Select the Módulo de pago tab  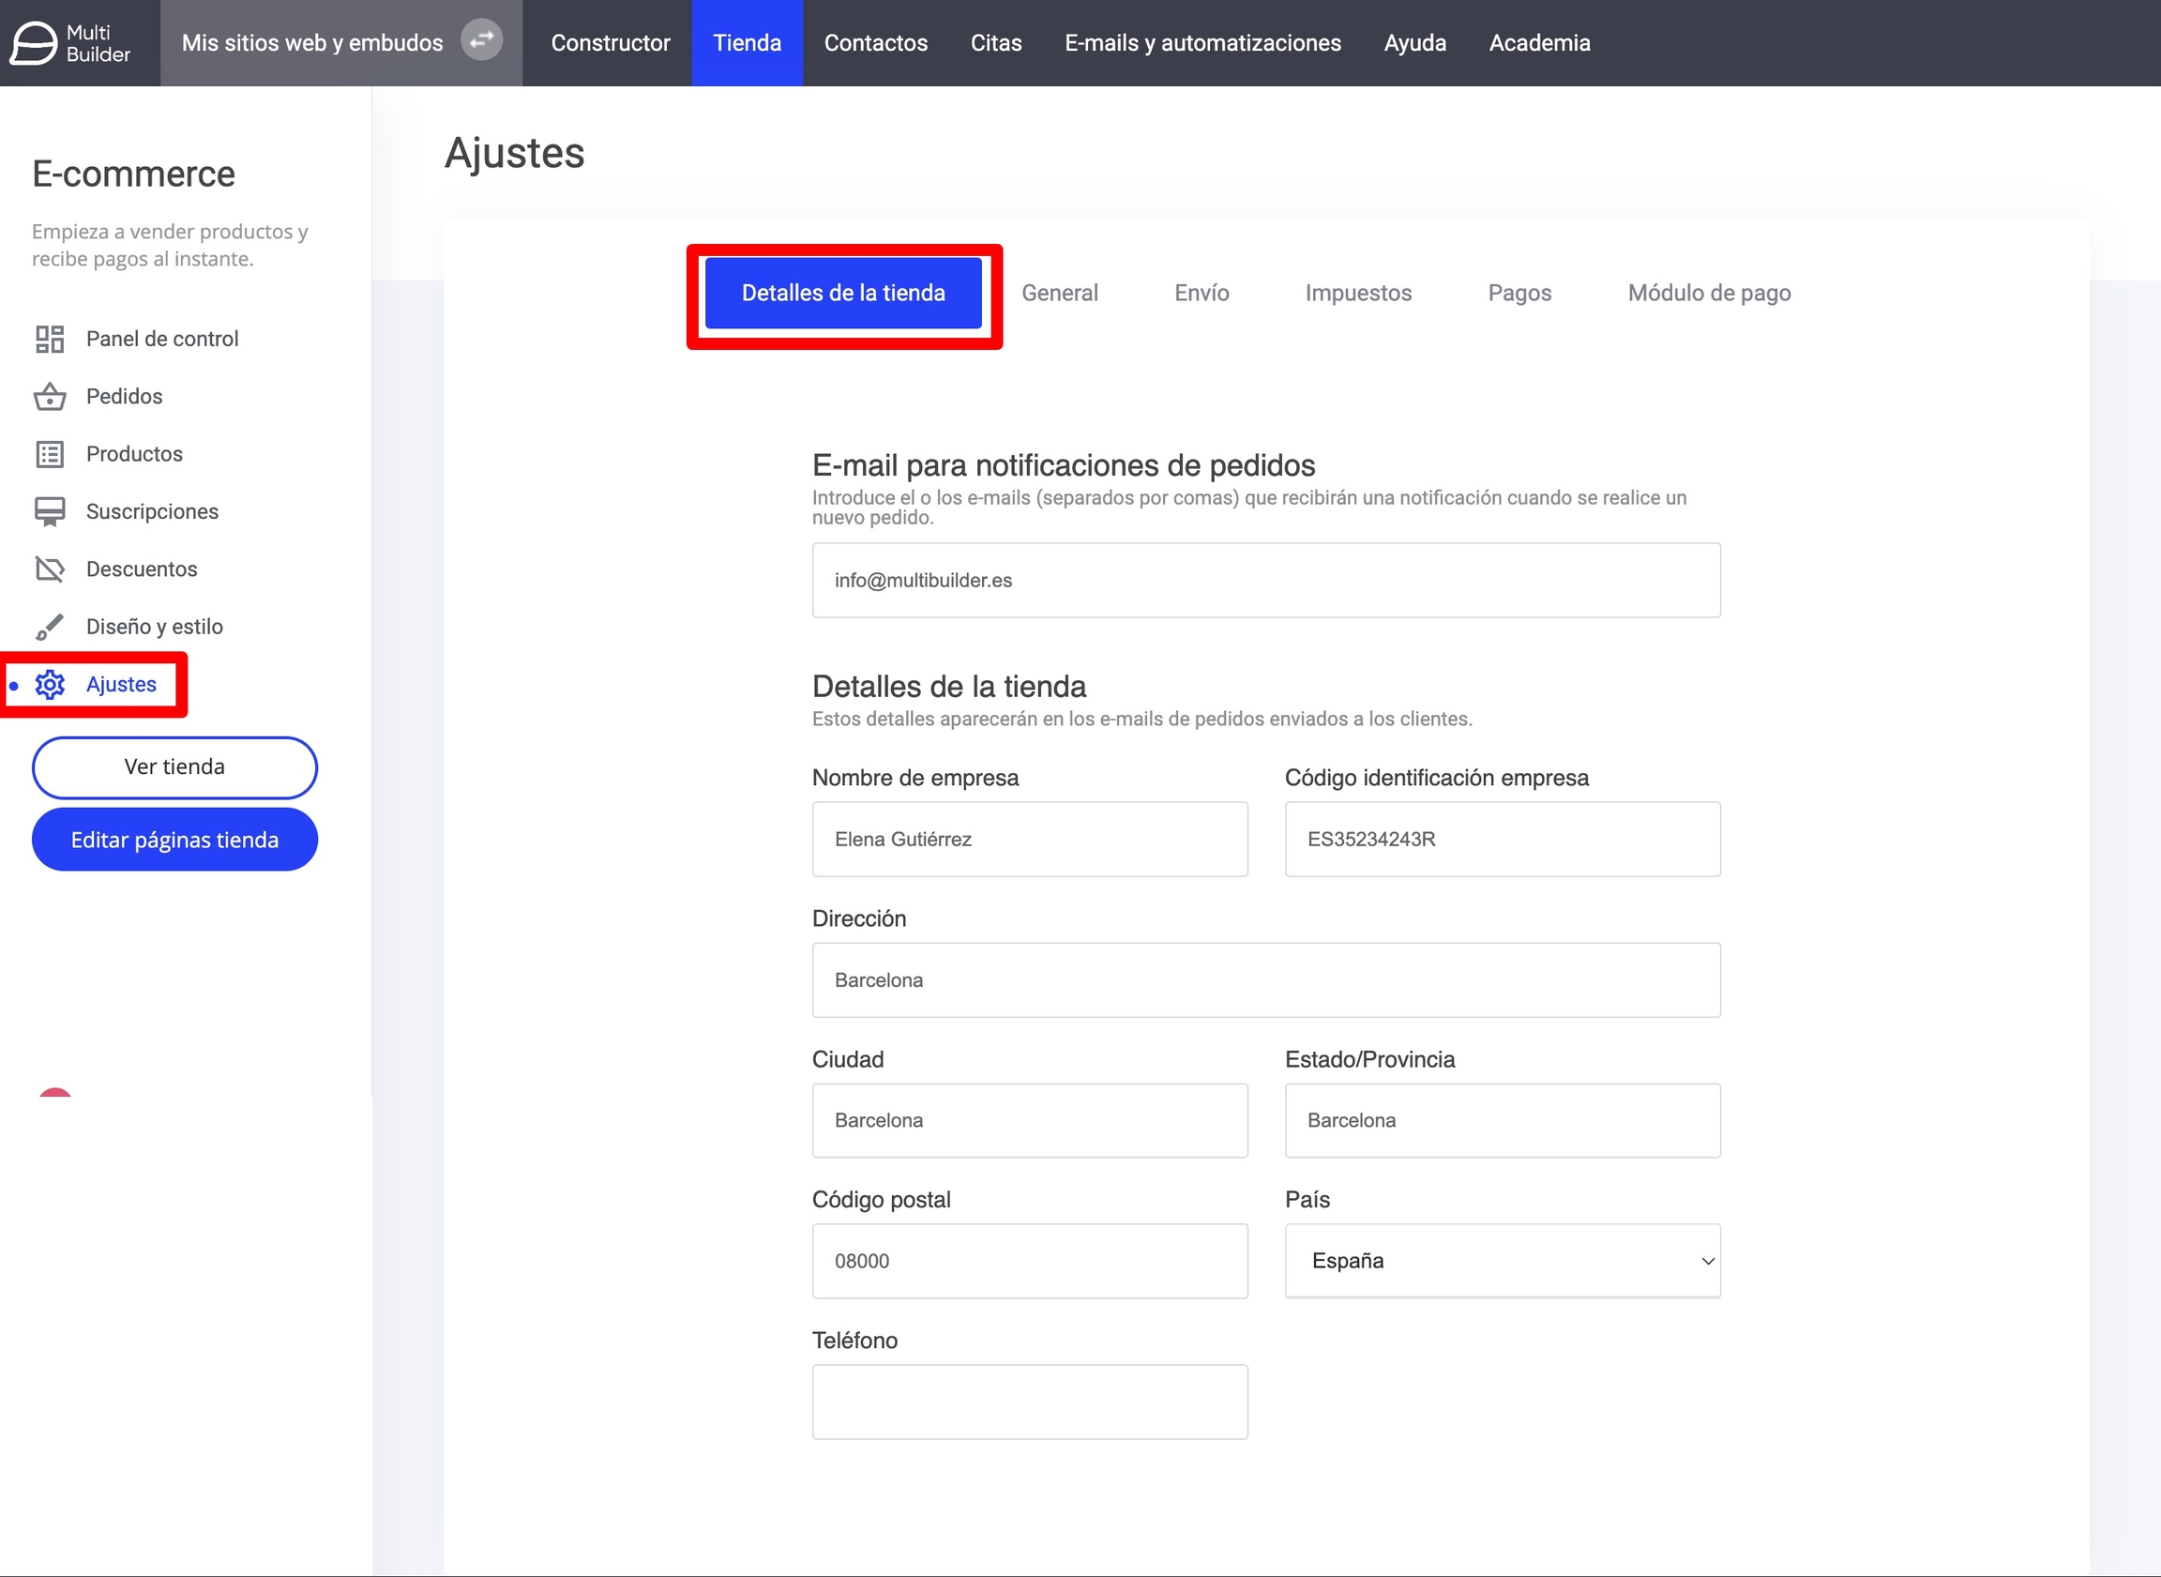[x=1709, y=293]
